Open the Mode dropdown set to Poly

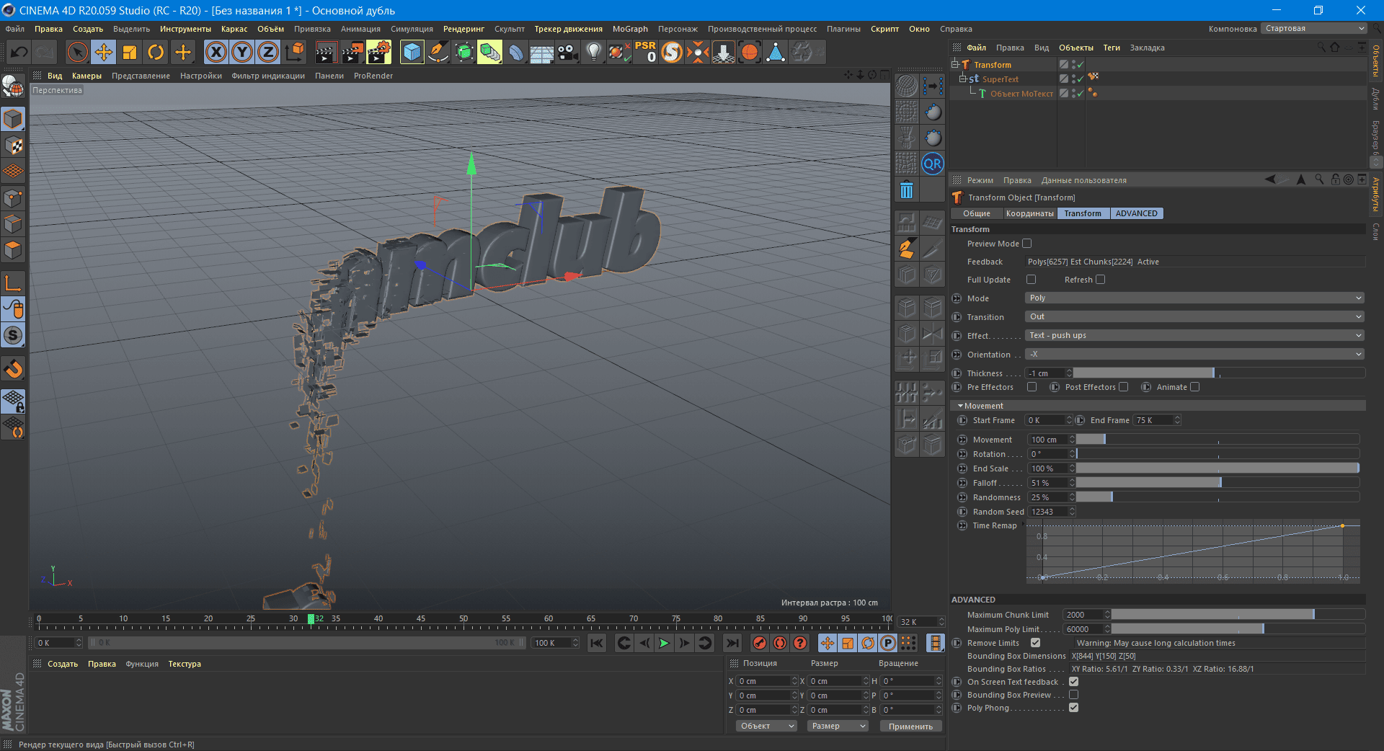[1194, 298]
